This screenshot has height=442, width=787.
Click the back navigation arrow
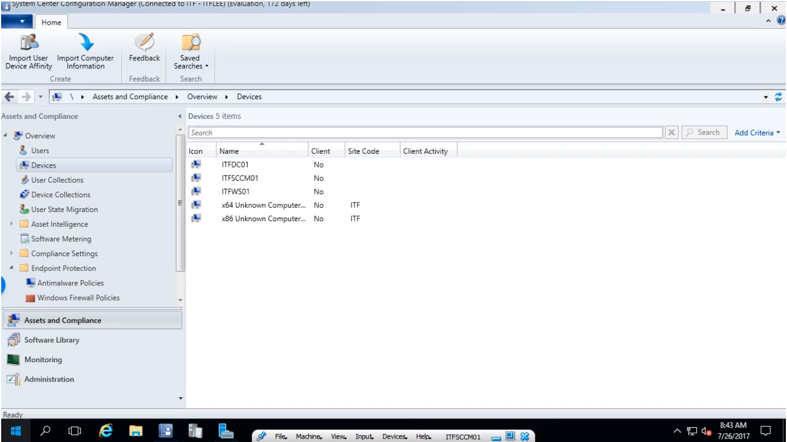coord(9,97)
